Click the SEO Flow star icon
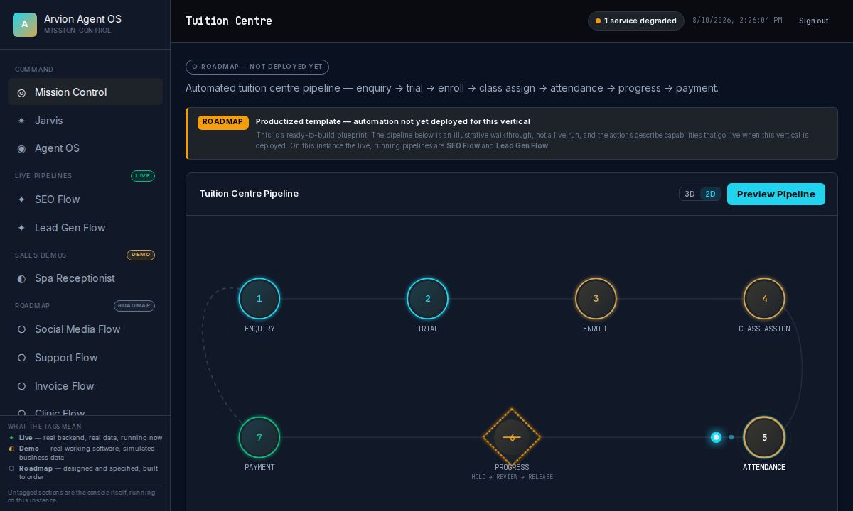 coord(21,199)
